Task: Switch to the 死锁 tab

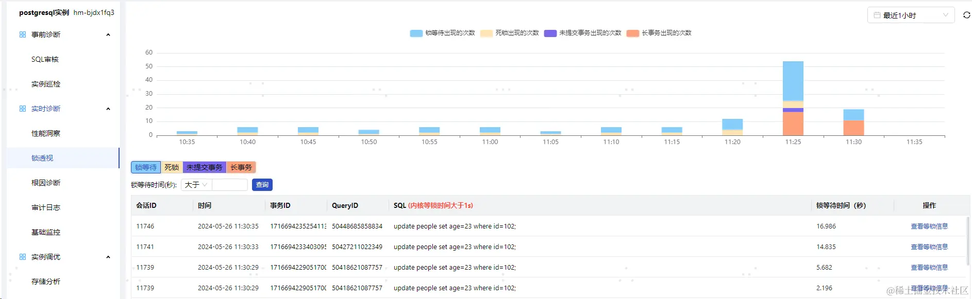Action: click(172, 167)
